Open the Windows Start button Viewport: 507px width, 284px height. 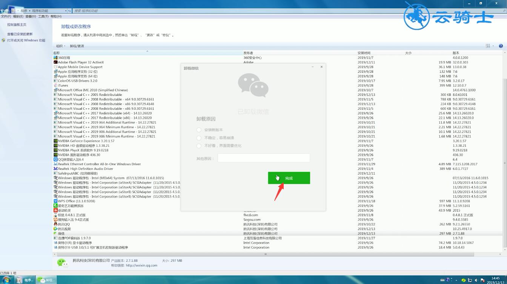(6, 280)
